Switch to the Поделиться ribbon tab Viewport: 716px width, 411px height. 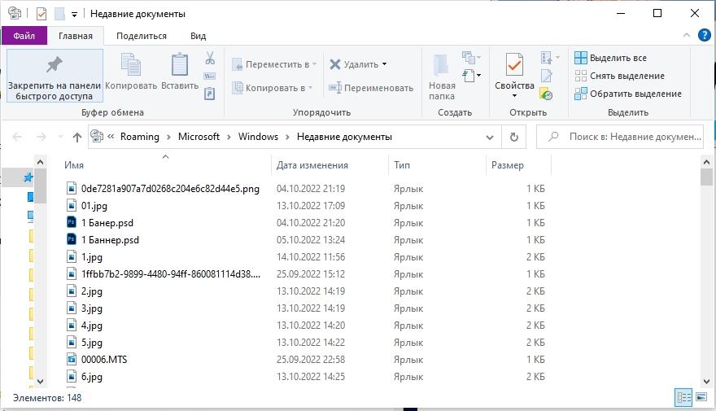[142, 36]
